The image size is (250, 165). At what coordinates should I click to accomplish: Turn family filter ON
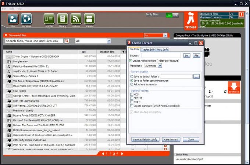(x=169, y=15)
